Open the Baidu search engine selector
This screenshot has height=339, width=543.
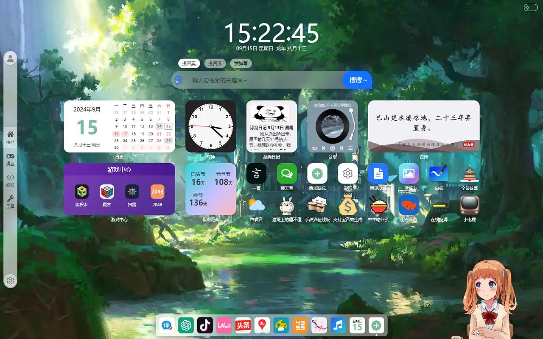[x=179, y=80]
